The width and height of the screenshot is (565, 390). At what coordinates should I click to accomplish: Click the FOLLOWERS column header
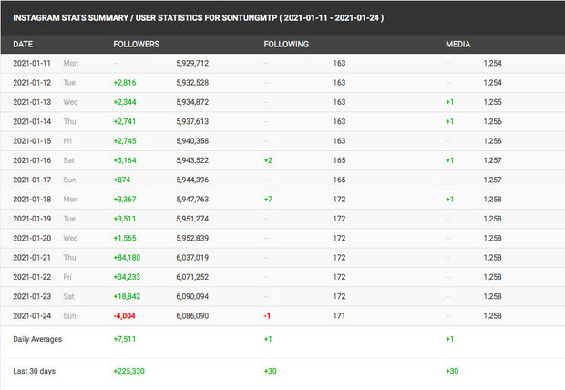click(x=136, y=44)
